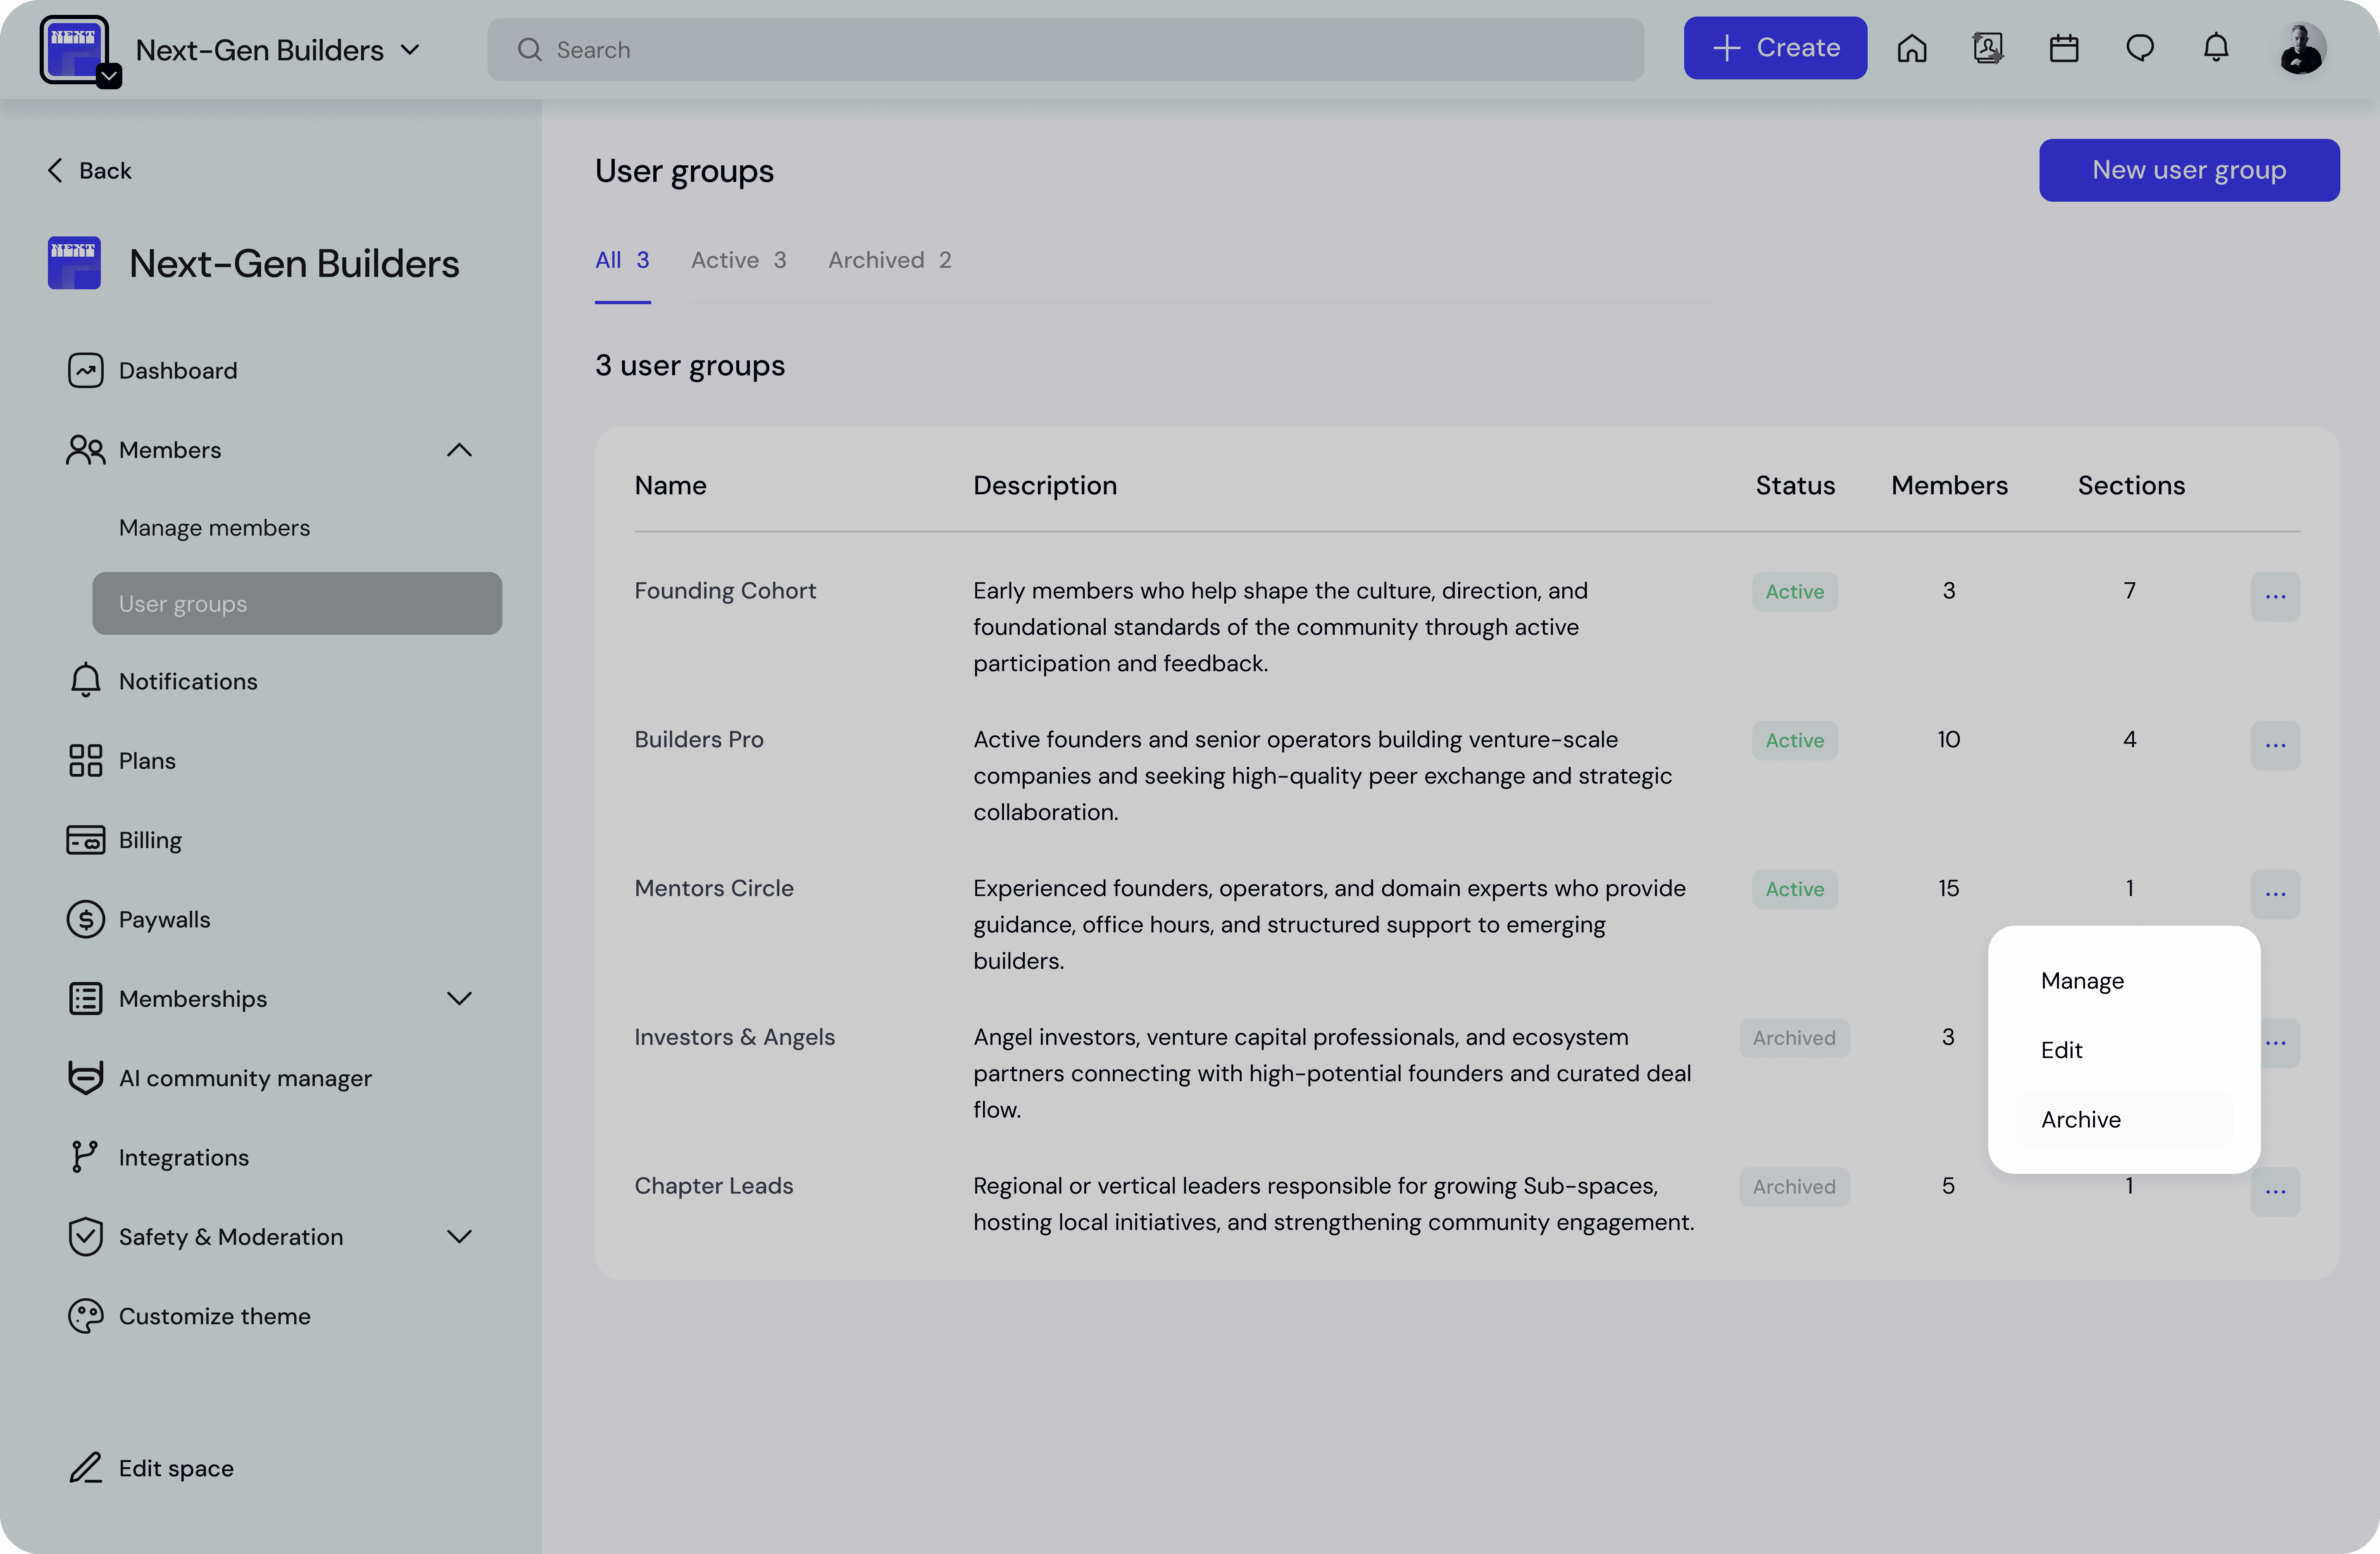Click the New user group button
This screenshot has height=1554, width=2380.
(2188, 170)
